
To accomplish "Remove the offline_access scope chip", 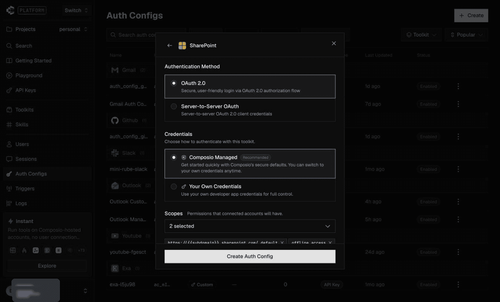I will pos(330,242).
